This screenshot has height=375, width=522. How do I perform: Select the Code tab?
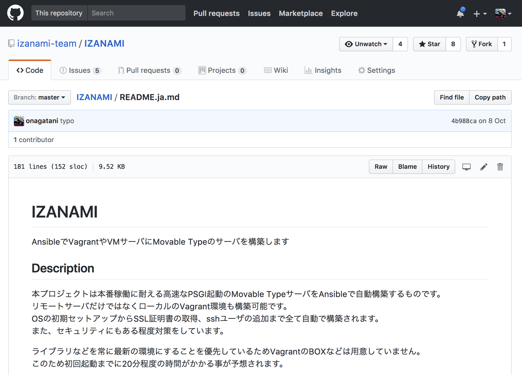tap(30, 70)
